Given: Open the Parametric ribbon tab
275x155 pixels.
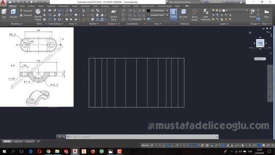Looking at the screenshot, I should [64, 6].
